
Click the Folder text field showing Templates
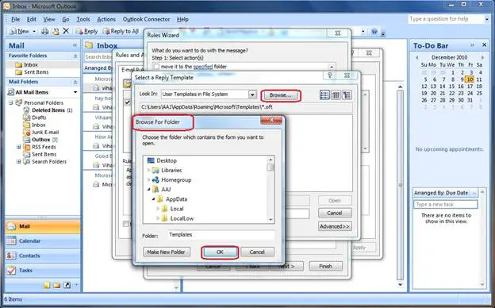tap(221, 235)
